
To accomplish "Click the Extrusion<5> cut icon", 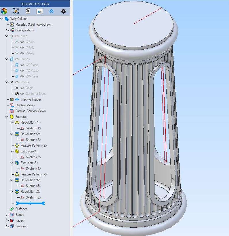I will click(17, 163).
